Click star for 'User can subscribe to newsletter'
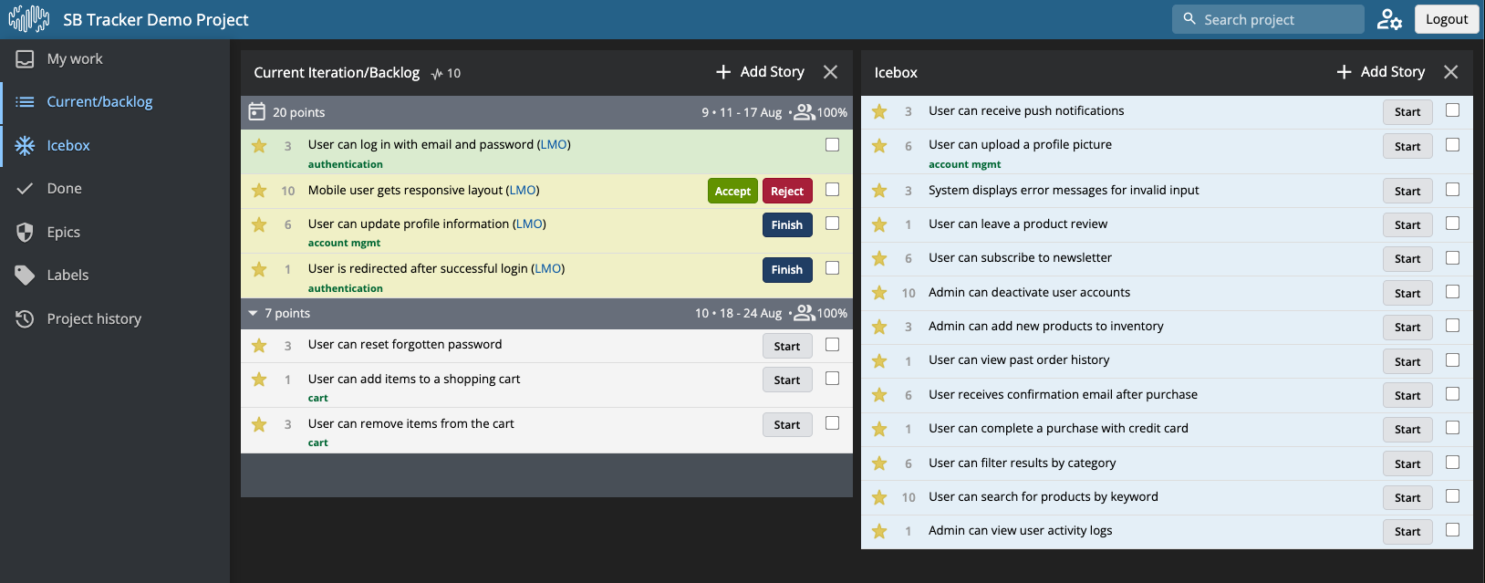This screenshot has height=583, width=1485. 879,258
